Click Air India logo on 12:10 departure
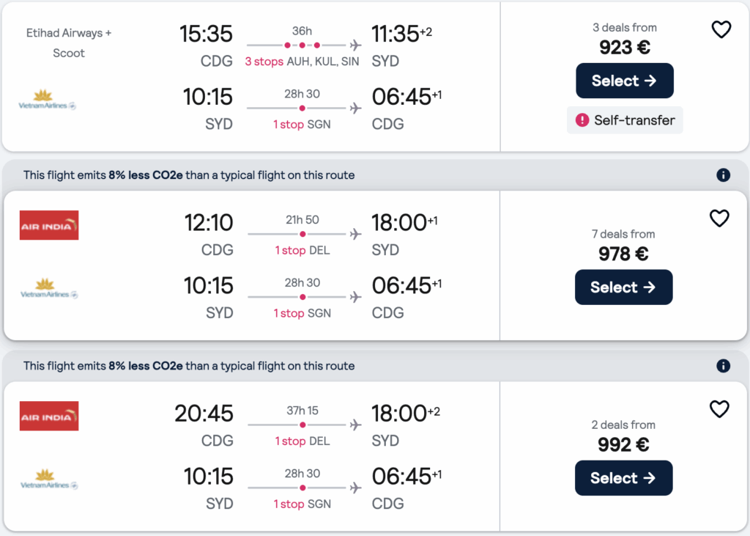Screen dimensions: 750x536 [49, 226]
